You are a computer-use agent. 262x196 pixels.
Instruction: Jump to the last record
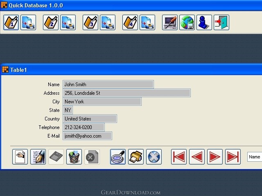pos(233,157)
